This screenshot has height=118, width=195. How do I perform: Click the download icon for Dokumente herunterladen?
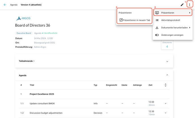click(157, 28)
